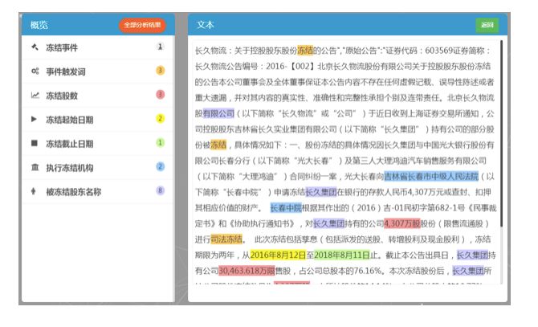Click yellow highlighted 2016年8月12日

(278, 255)
